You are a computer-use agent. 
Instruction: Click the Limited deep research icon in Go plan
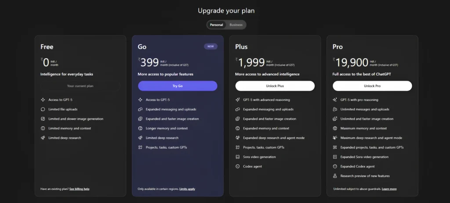[140, 138]
